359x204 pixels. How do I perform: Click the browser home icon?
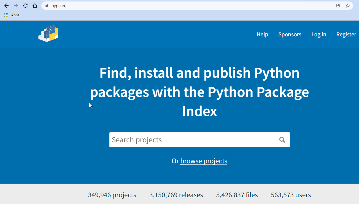click(35, 5)
